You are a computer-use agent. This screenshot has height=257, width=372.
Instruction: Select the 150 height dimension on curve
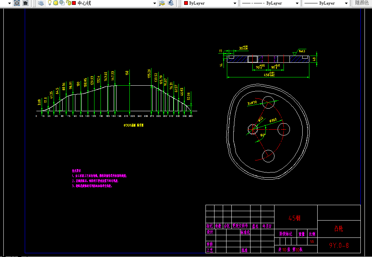(x=127, y=73)
